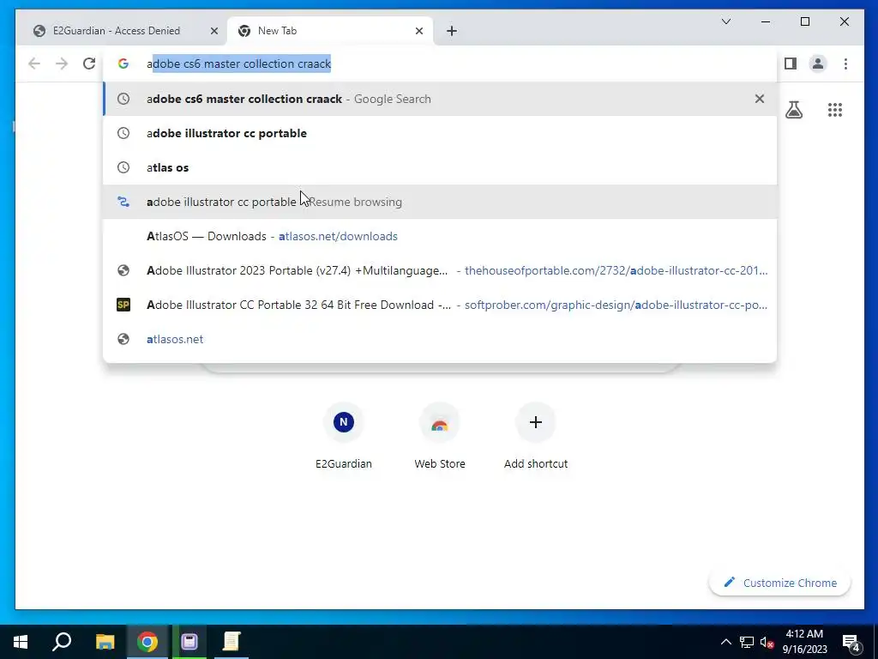Viewport: 878px width, 659px height.
Task: Open network status tray icon
Action: (747, 642)
